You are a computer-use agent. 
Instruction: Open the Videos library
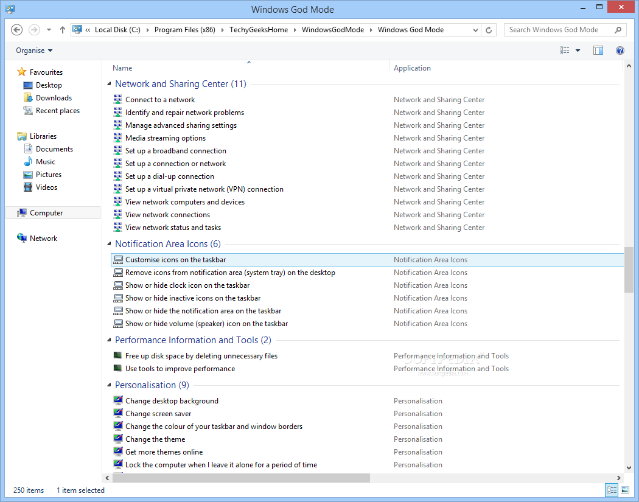[x=41, y=187]
